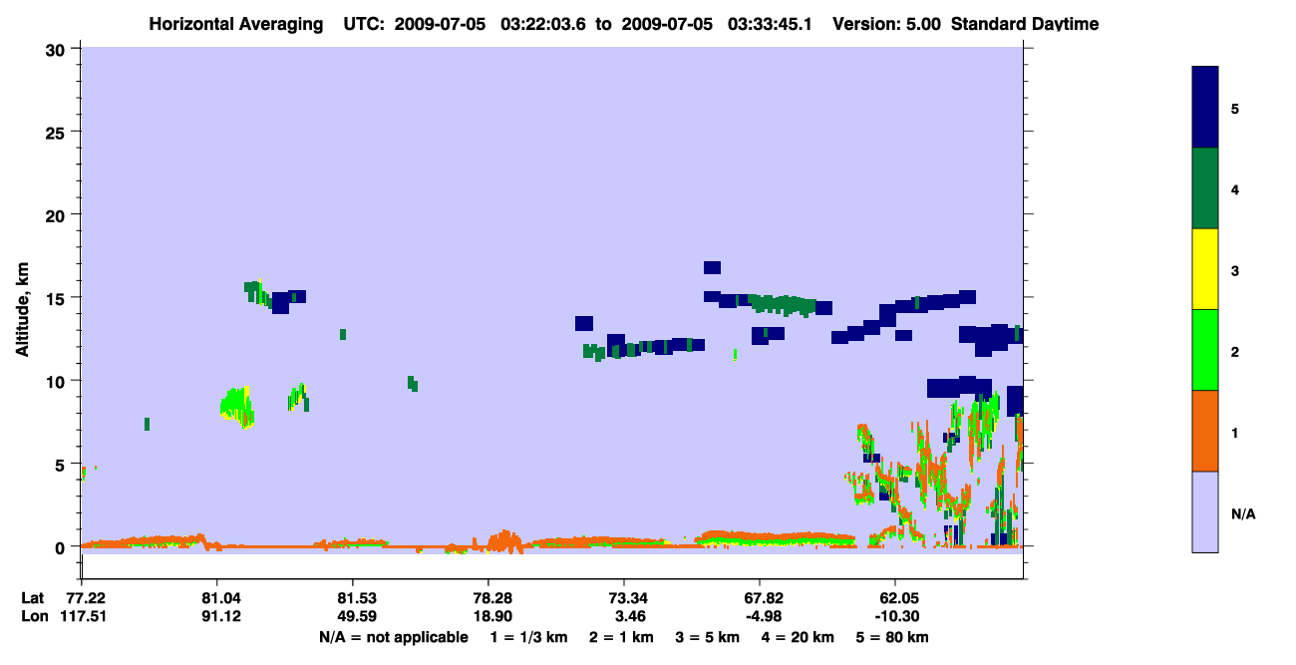Viewport: 1296px width, 665px height.
Task: Click the 'Version: 5.00' text in title
Action: pos(887,23)
